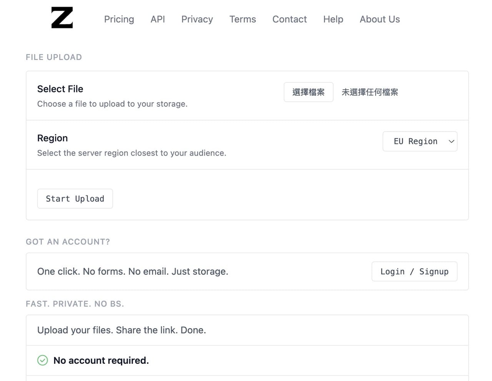Click the Z logo in the header

click(x=61, y=18)
